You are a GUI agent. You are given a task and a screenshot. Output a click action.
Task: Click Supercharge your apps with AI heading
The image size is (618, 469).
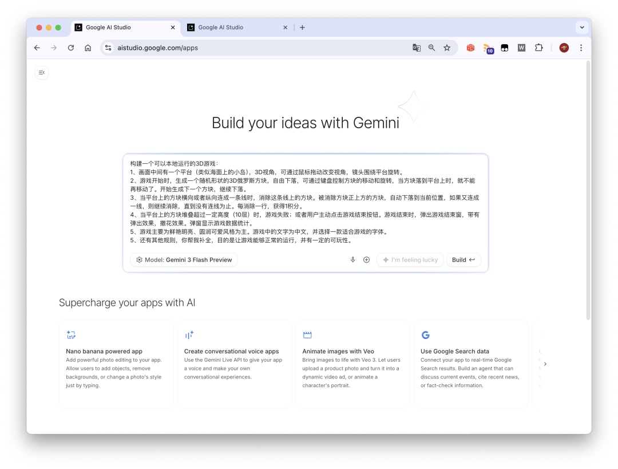(127, 302)
